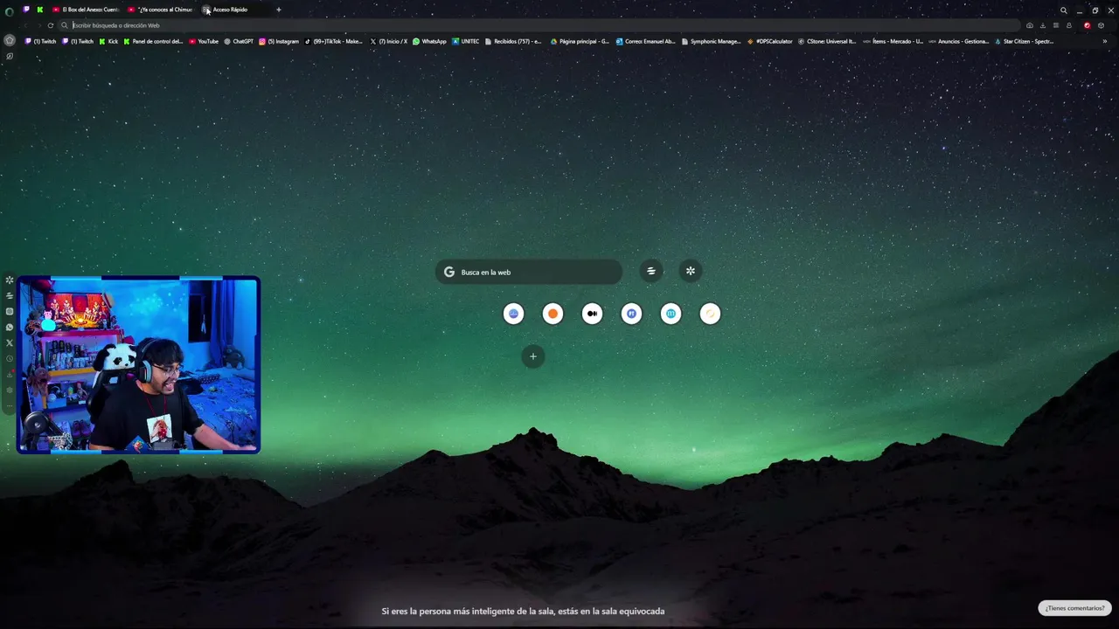Open 'Symphonic Manage...' bookmark
Viewport: 1119px width, 629px height.
711,41
